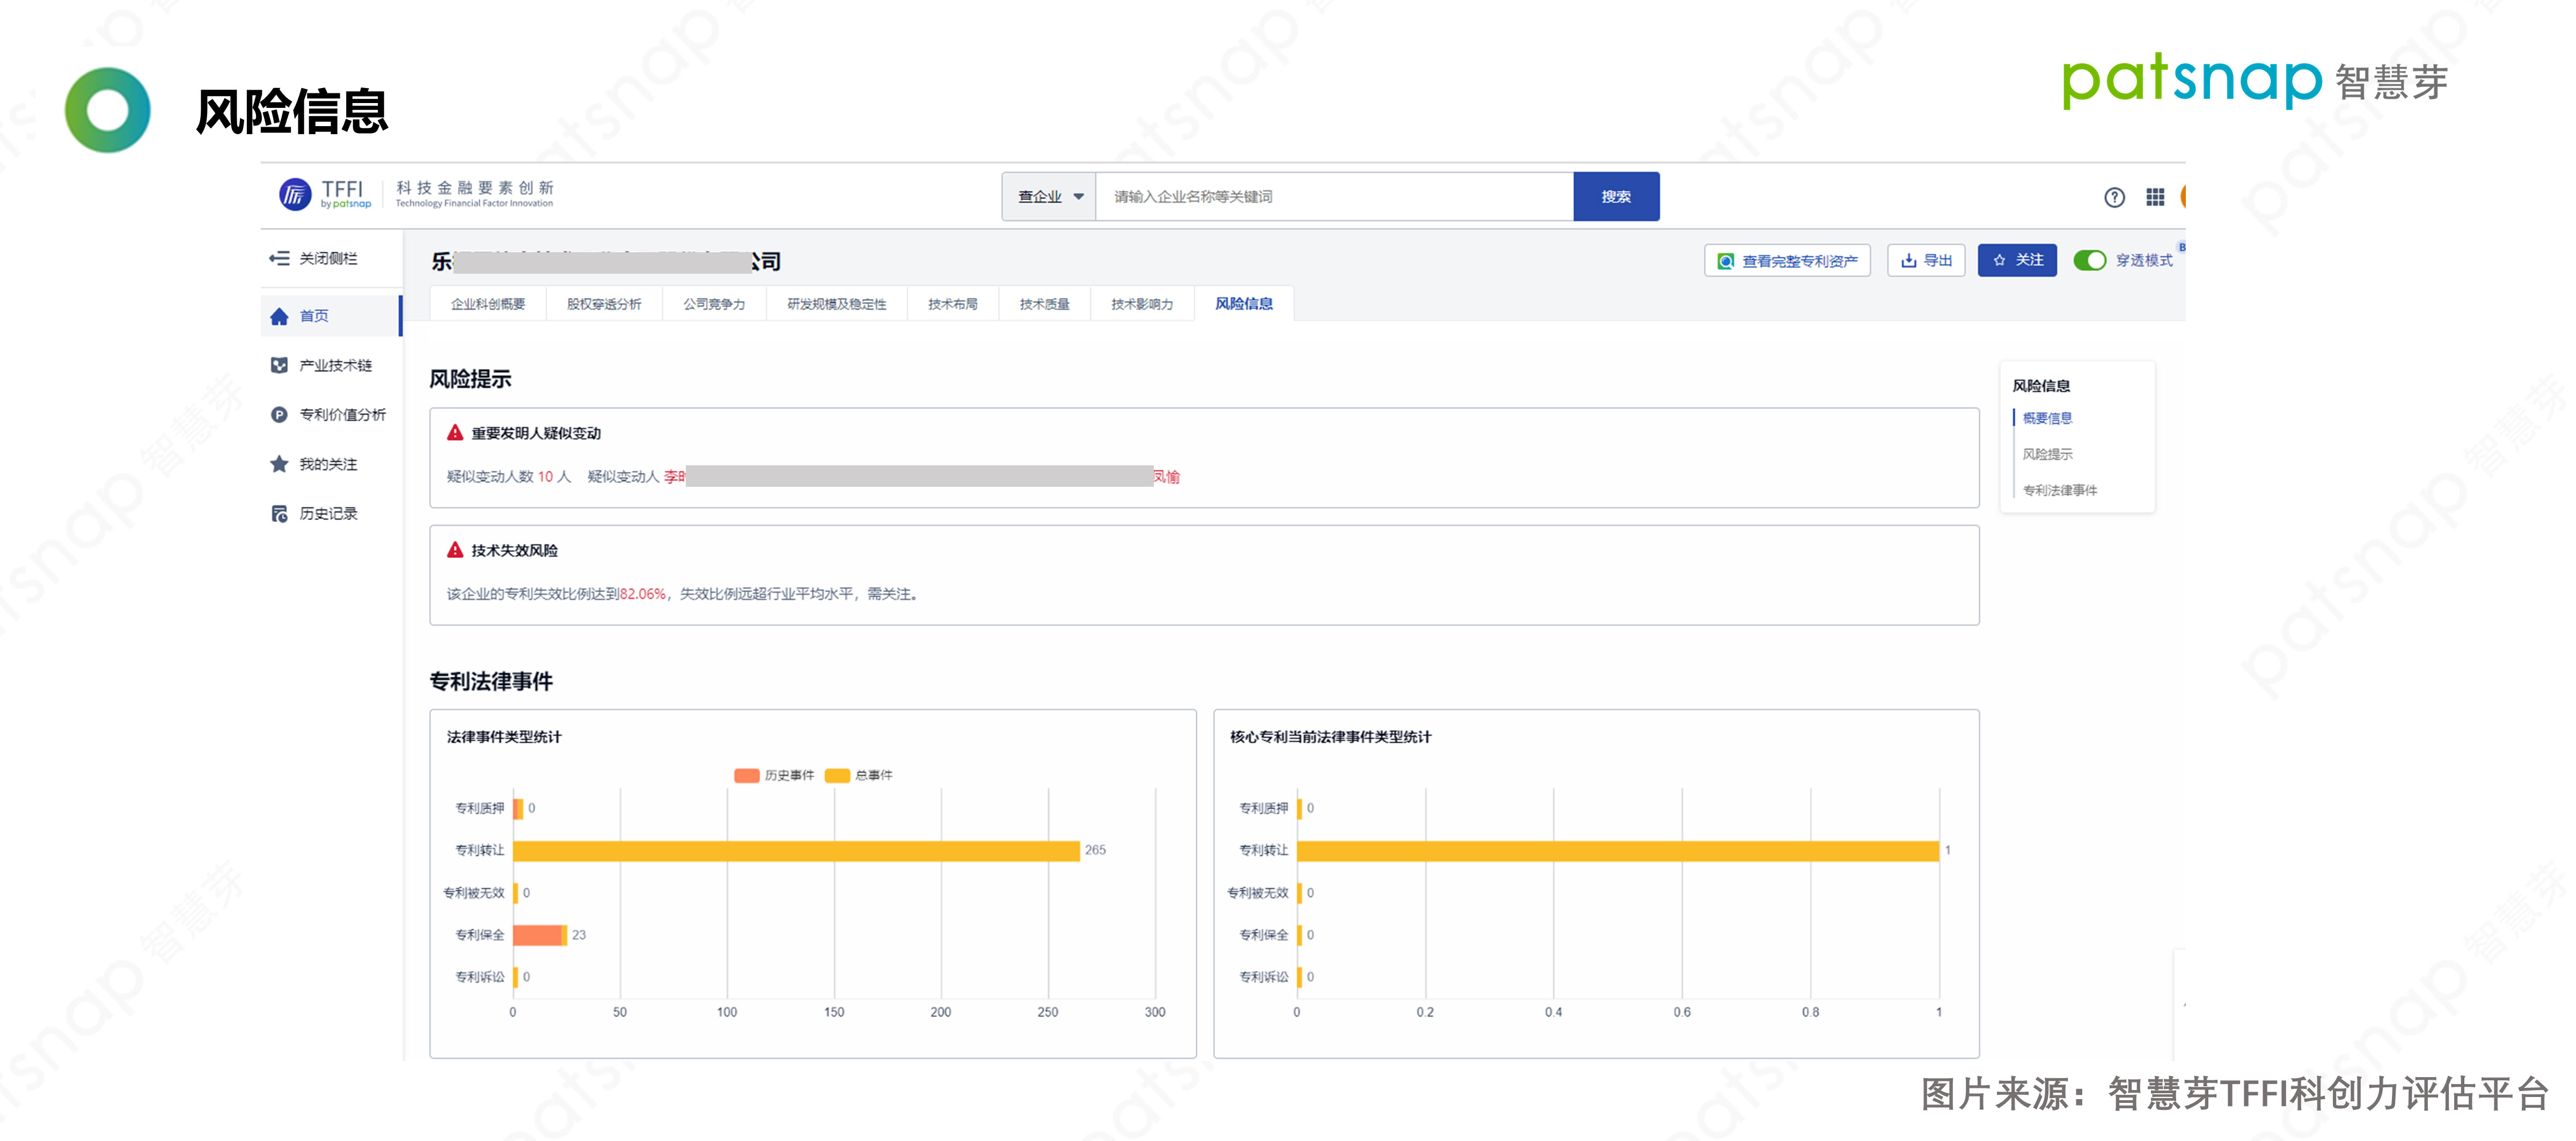Toggle the 穿透模式 switch
Viewport: 2576px width, 1141px height.
pyautogui.click(x=2089, y=260)
